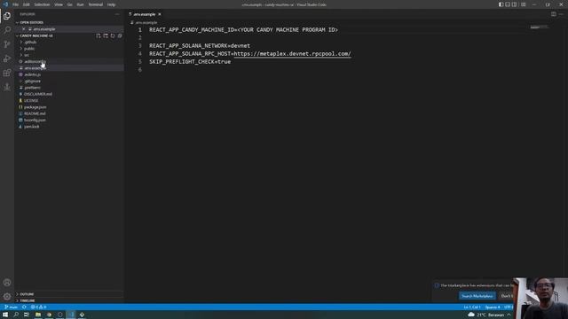Click the editor minimap
Screen dimensions: 568x319
coord(539,27)
